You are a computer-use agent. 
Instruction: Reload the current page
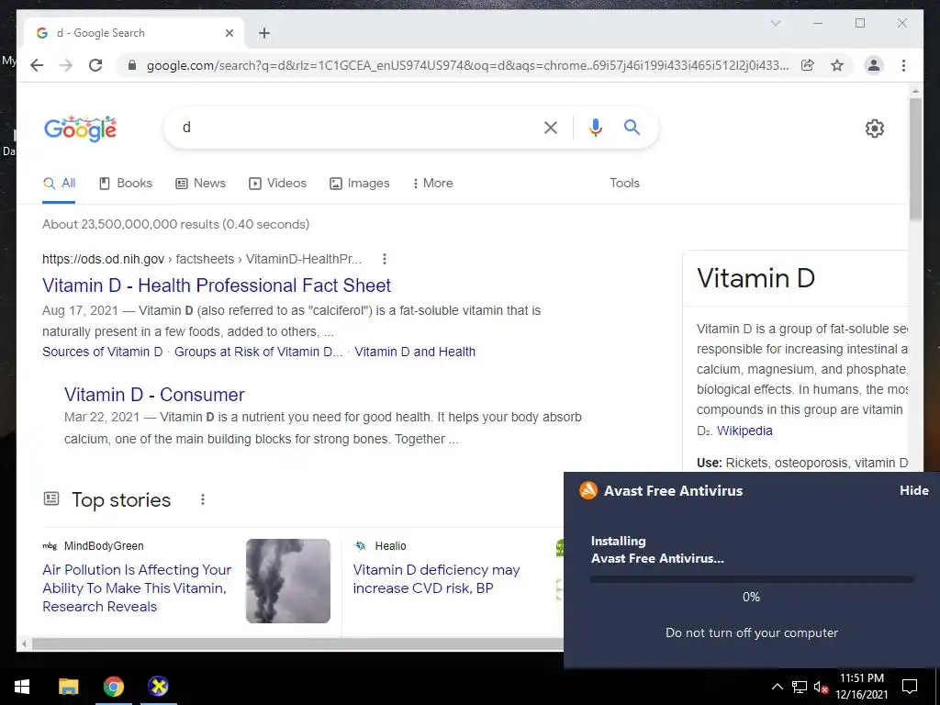(95, 65)
